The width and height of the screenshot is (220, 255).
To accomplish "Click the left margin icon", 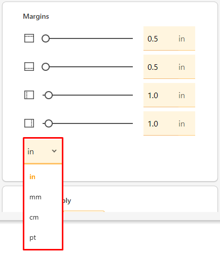I will 29,95.
